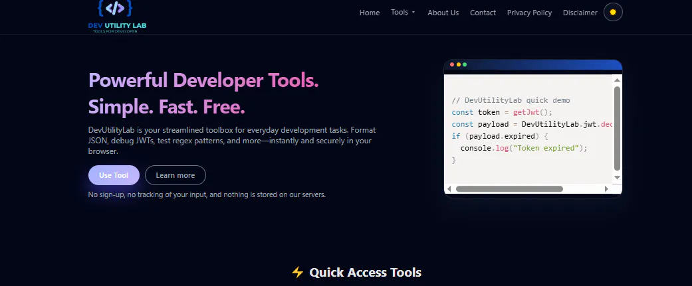Click the Learn more button
Screen dimensions: 692x286
coord(175,175)
